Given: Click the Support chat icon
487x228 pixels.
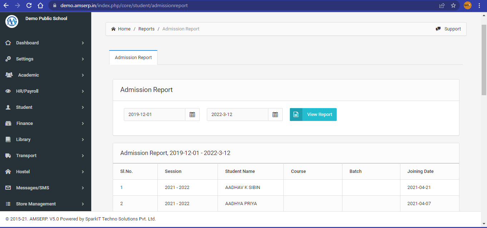Looking at the screenshot, I should (x=438, y=28).
